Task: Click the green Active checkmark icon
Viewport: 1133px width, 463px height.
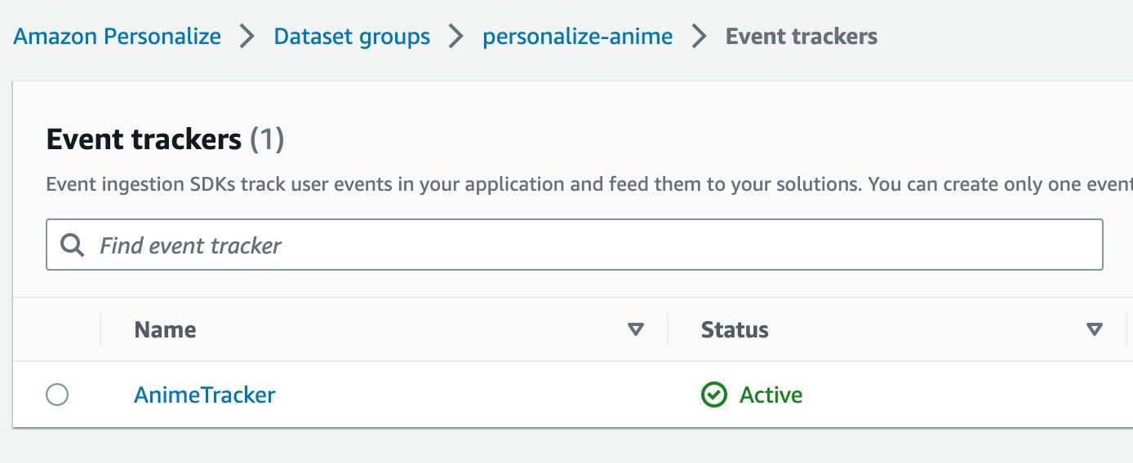Action: click(714, 395)
